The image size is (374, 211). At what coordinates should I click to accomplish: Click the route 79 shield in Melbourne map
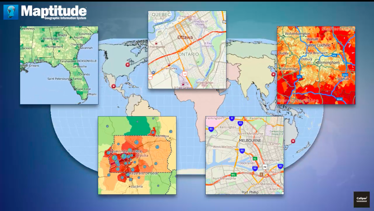pyautogui.click(x=265, y=167)
